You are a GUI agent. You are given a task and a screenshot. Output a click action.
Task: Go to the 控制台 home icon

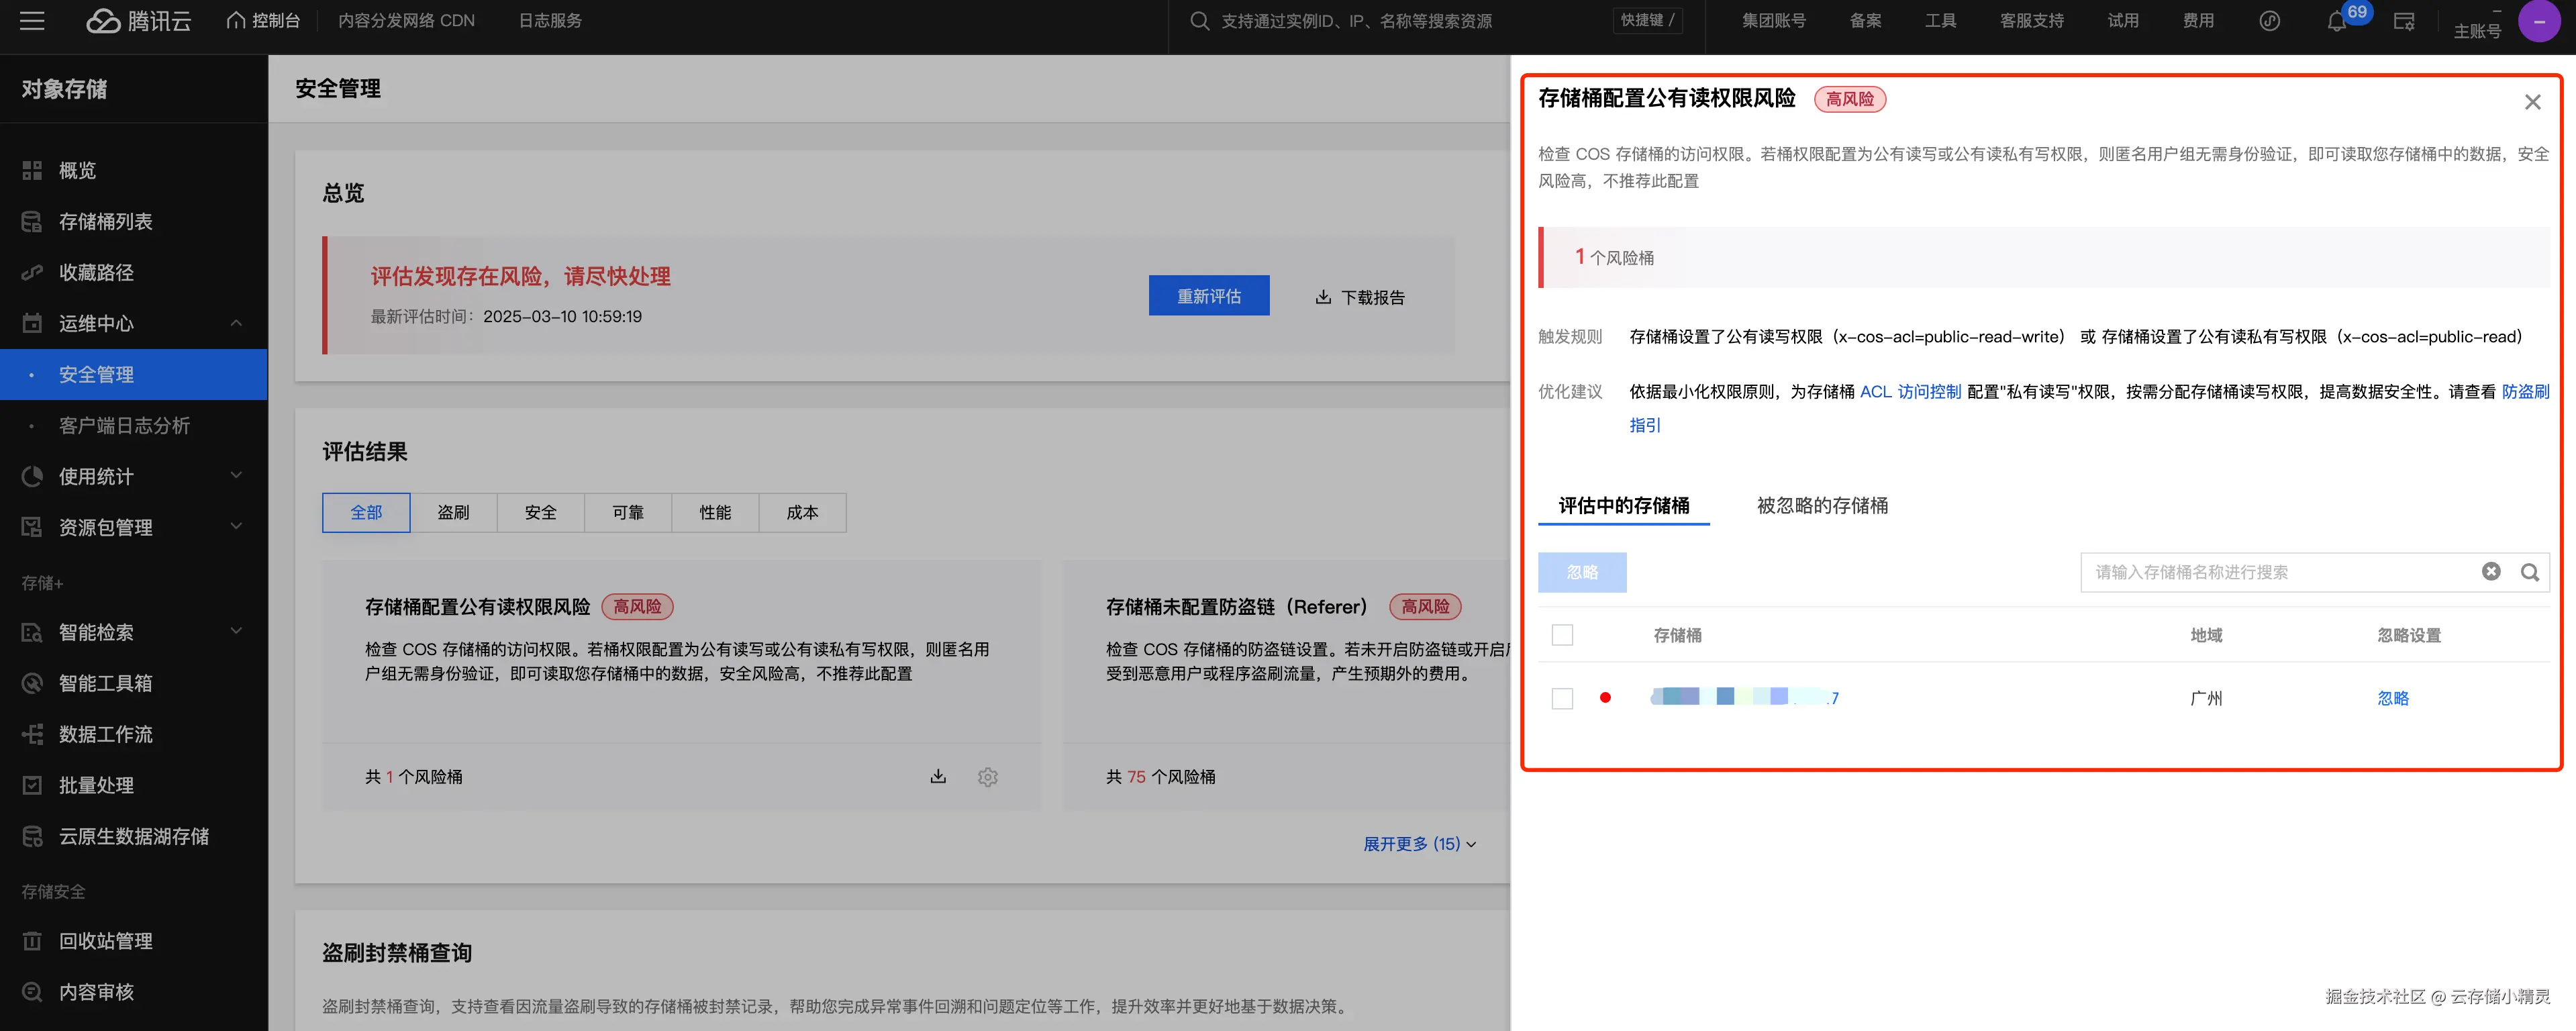pos(236,21)
